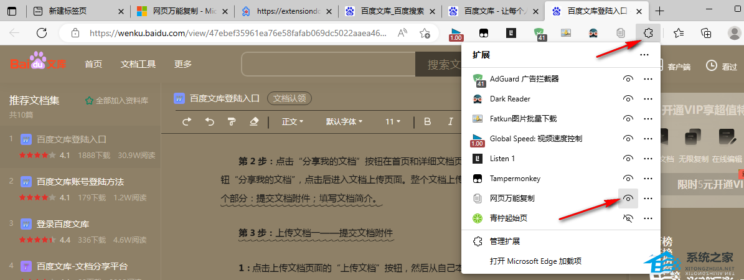
Task: Show 青柠起始页 in the toolbar
Action: click(x=628, y=218)
